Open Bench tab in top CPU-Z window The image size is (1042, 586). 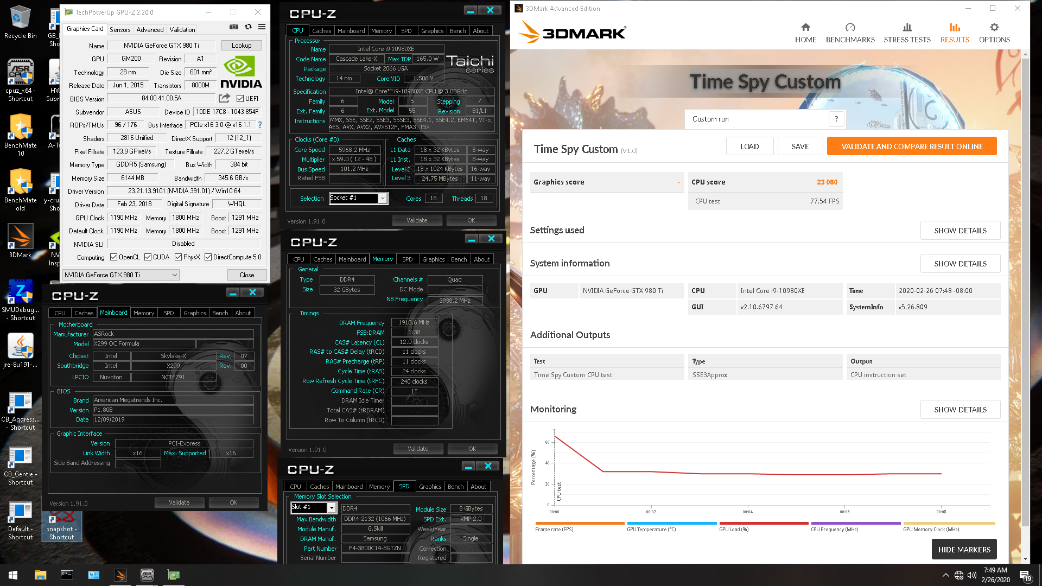pyautogui.click(x=458, y=31)
